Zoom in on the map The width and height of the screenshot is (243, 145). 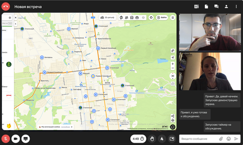tap(173, 64)
